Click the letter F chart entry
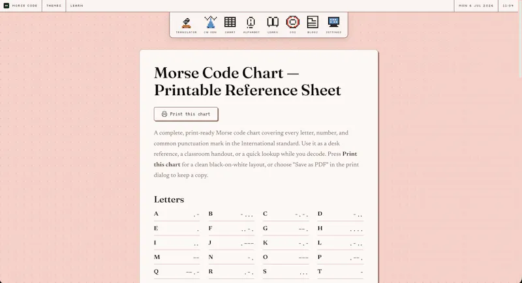Screen dimensions: 522x283 pyautogui.click(x=232, y=229)
